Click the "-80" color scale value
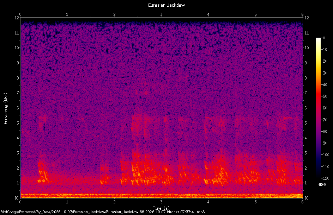The width and height of the screenshot is (333, 215). coord(324,132)
